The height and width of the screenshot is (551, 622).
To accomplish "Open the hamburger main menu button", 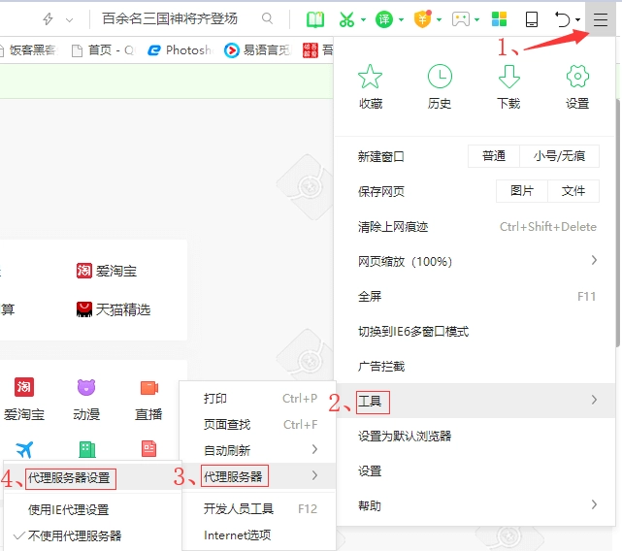I will (601, 18).
